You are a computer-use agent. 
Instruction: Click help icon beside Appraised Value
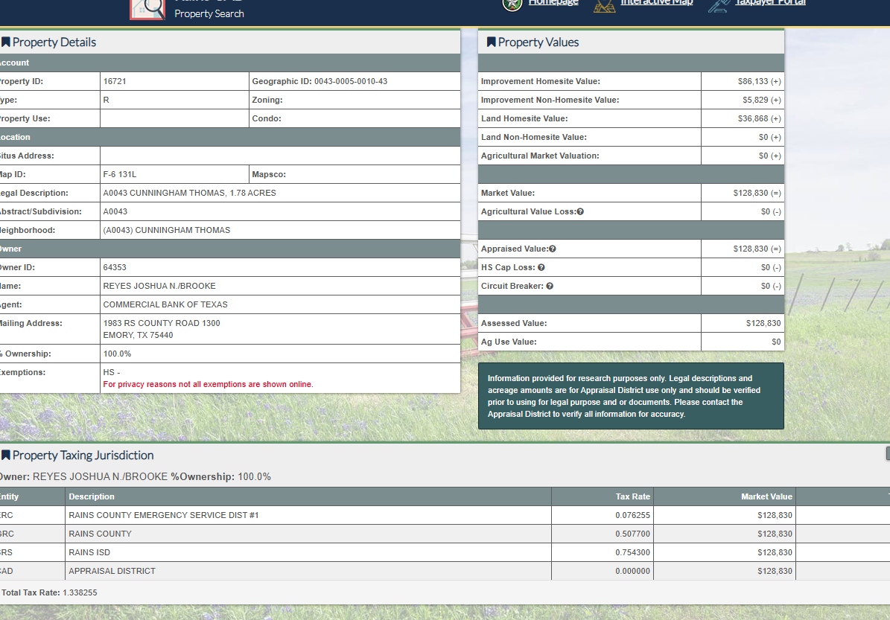click(553, 249)
